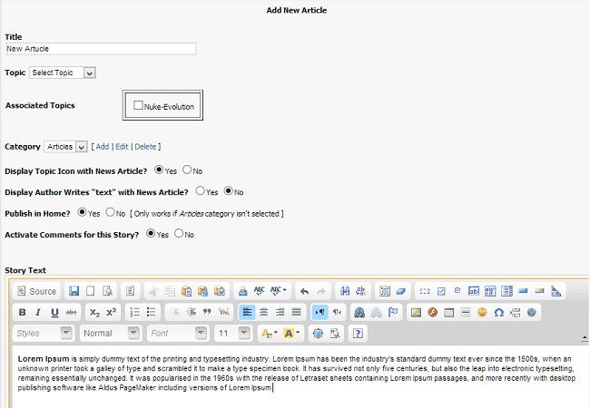Open the editor help (question mark) icon
590x408 pixels.
point(358,333)
